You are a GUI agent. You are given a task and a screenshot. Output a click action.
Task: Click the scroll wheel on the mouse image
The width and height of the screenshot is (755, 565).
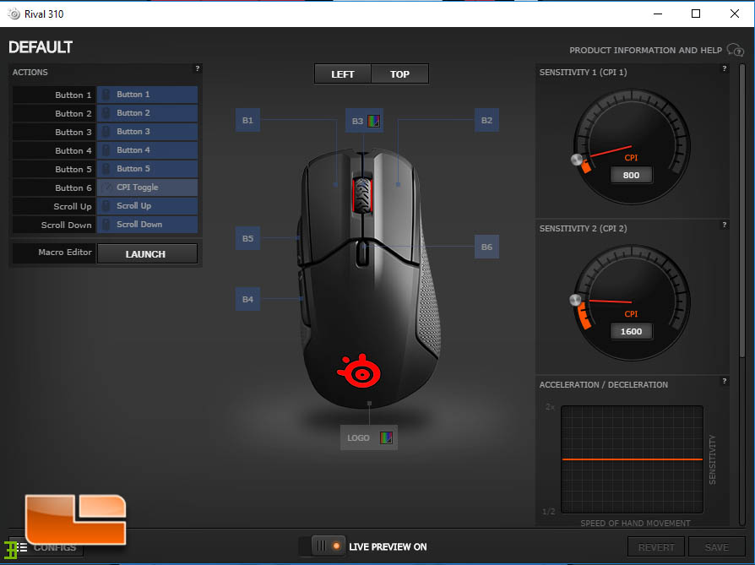point(362,195)
